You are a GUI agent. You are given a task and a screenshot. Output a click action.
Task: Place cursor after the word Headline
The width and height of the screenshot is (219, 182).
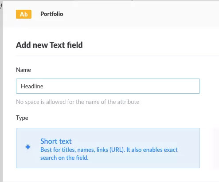pyautogui.click(x=43, y=86)
